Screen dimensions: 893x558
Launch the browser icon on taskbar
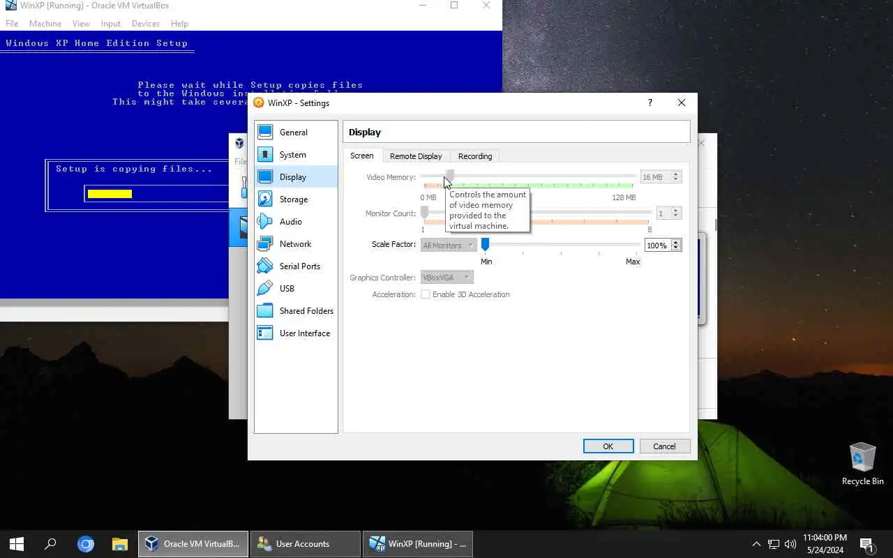[x=86, y=544]
